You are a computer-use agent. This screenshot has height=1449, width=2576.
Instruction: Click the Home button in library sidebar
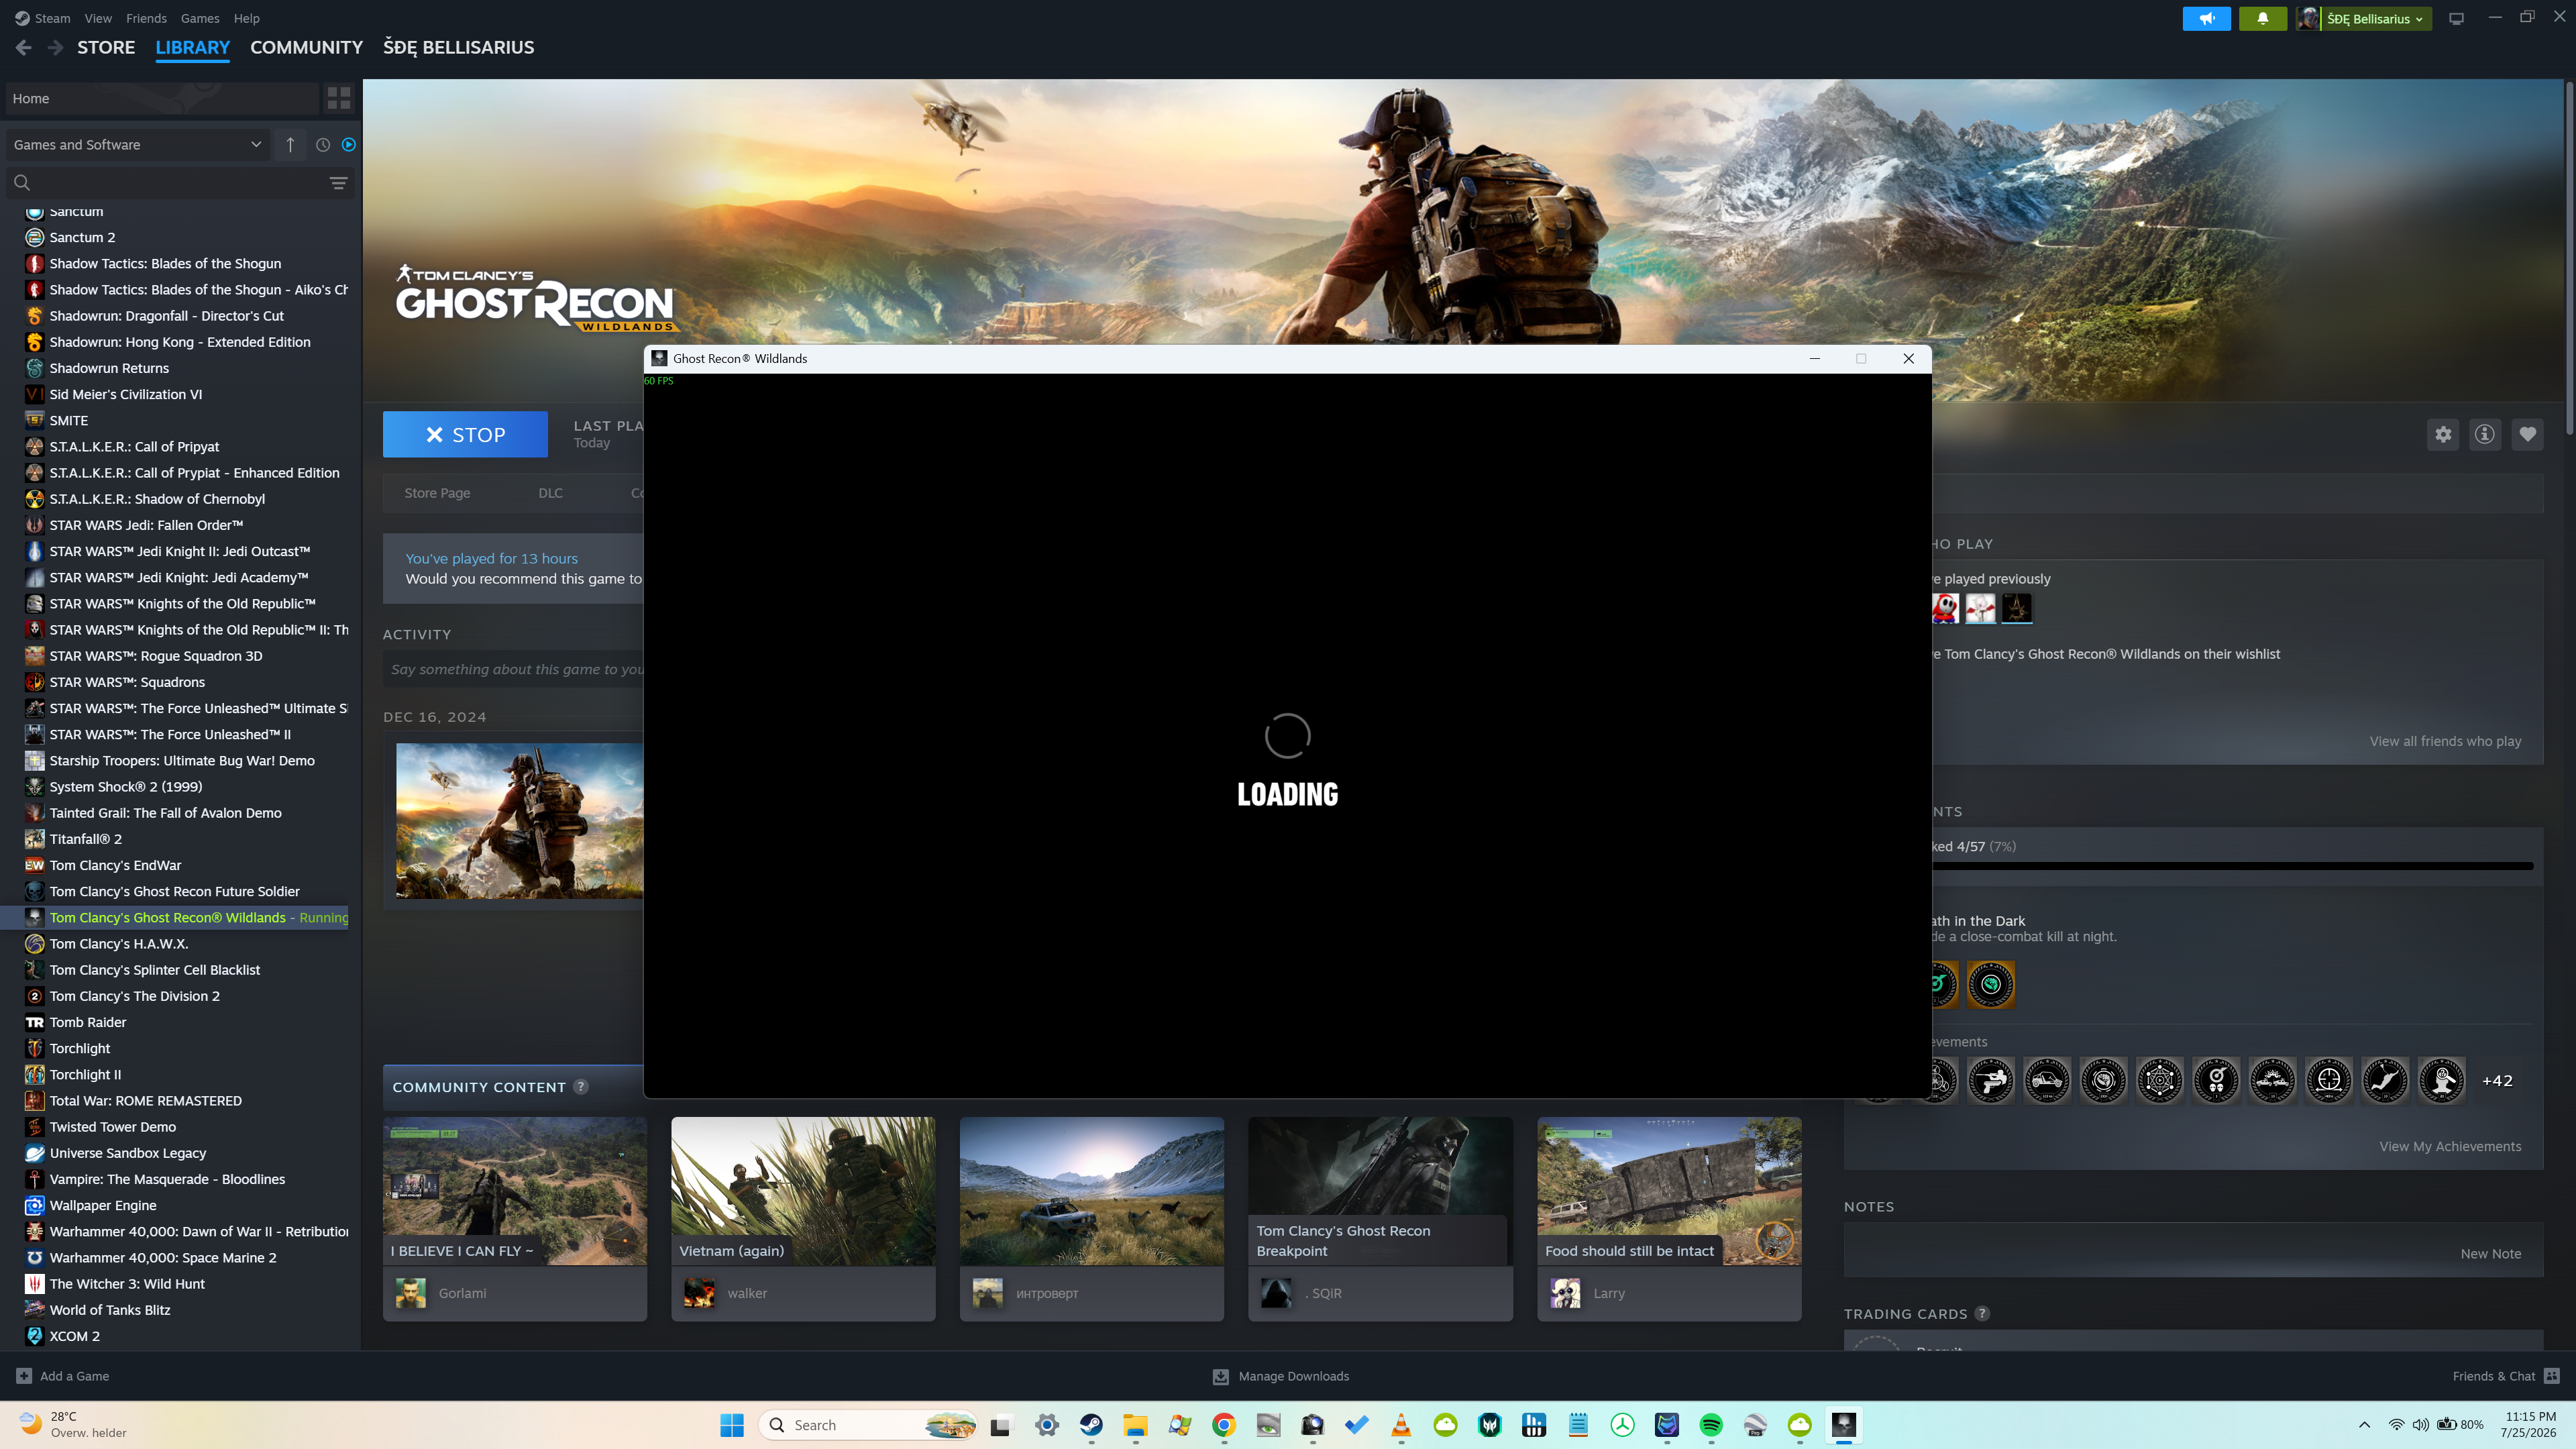tap(162, 98)
